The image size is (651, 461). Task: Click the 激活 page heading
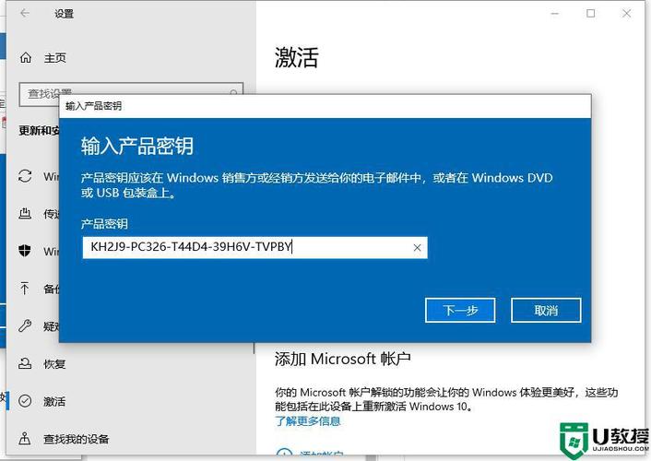[297, 57]
